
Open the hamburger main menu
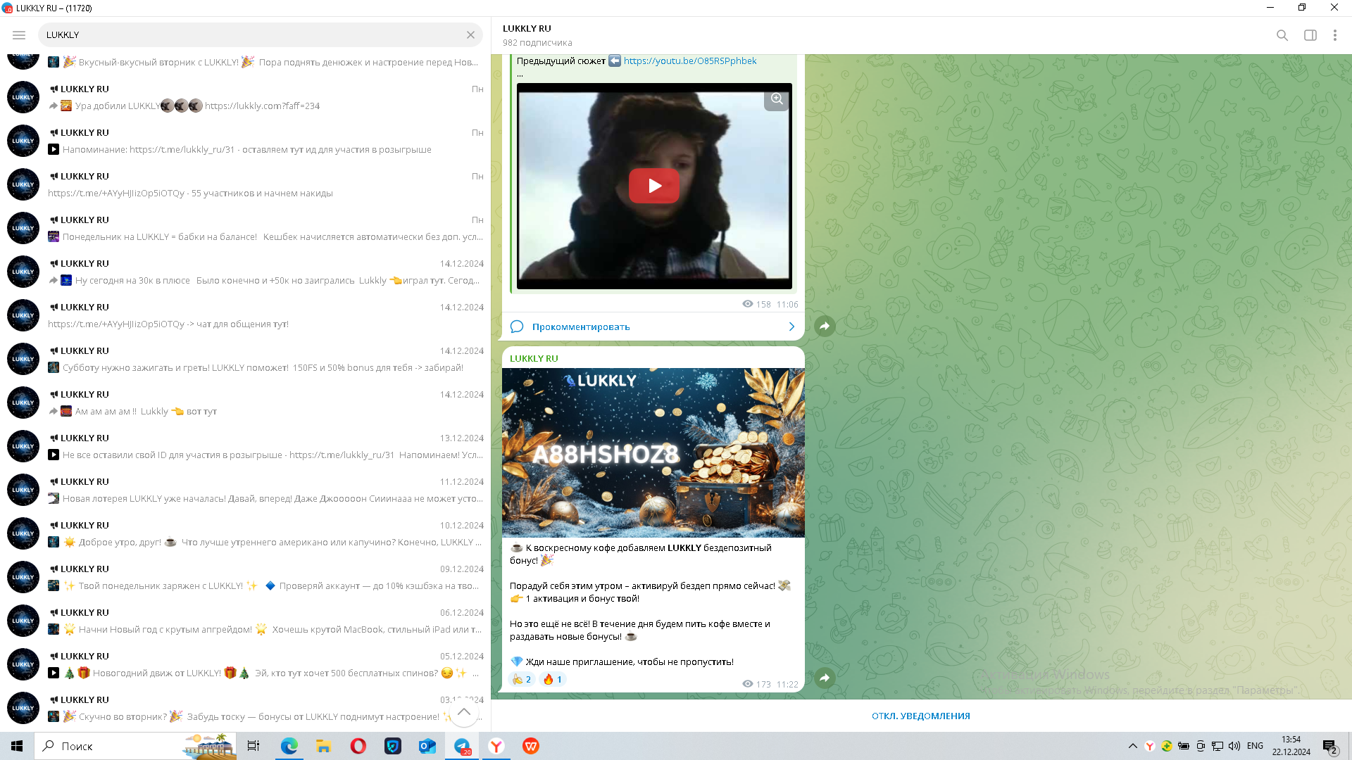[x=19, y=35]
